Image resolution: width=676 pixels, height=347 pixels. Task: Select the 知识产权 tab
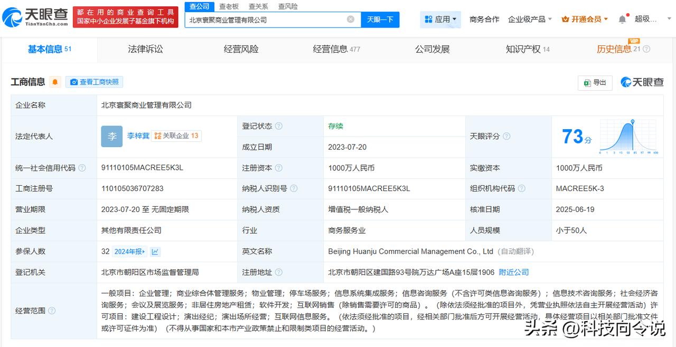coord(528,49)
